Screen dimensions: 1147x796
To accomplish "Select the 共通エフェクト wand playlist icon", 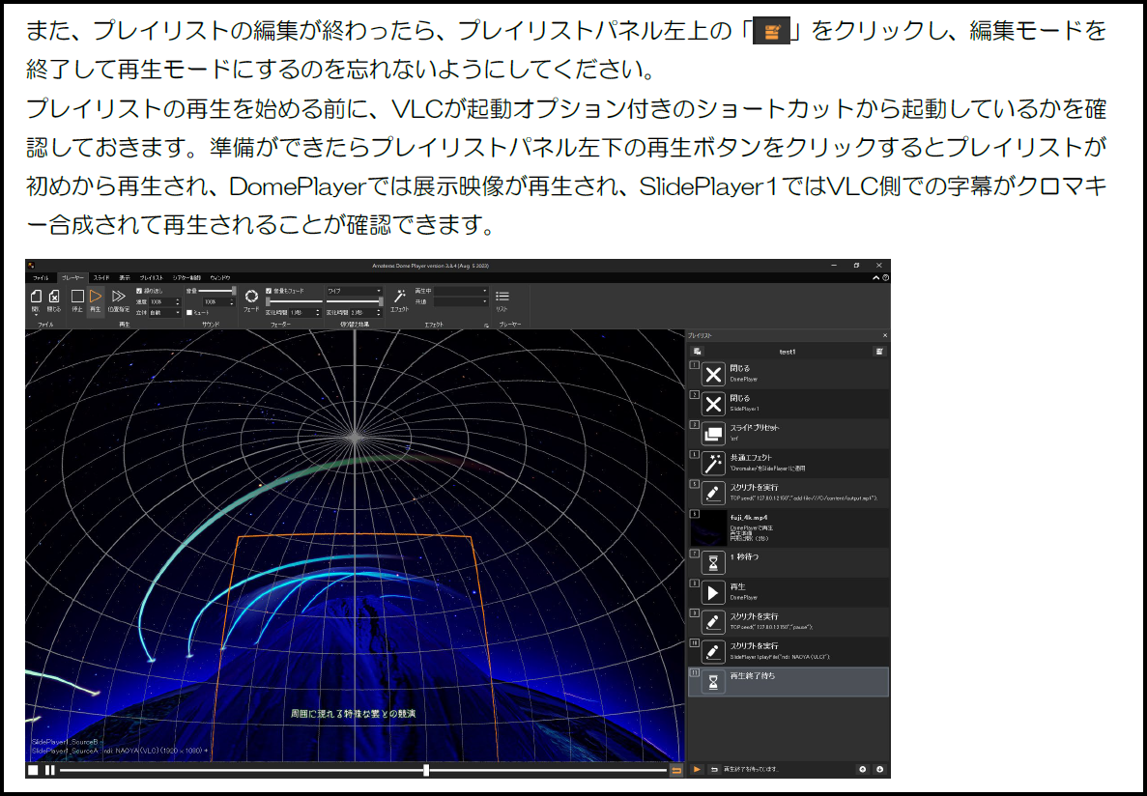I will (x=713, y=464).
